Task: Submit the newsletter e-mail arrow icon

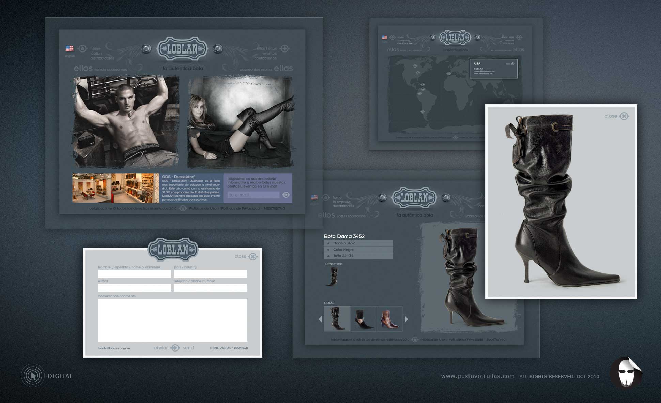Action: [286, 195]
